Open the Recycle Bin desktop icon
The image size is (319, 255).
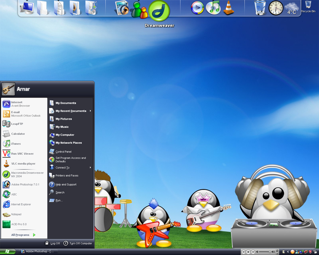[x=308, y=7]
